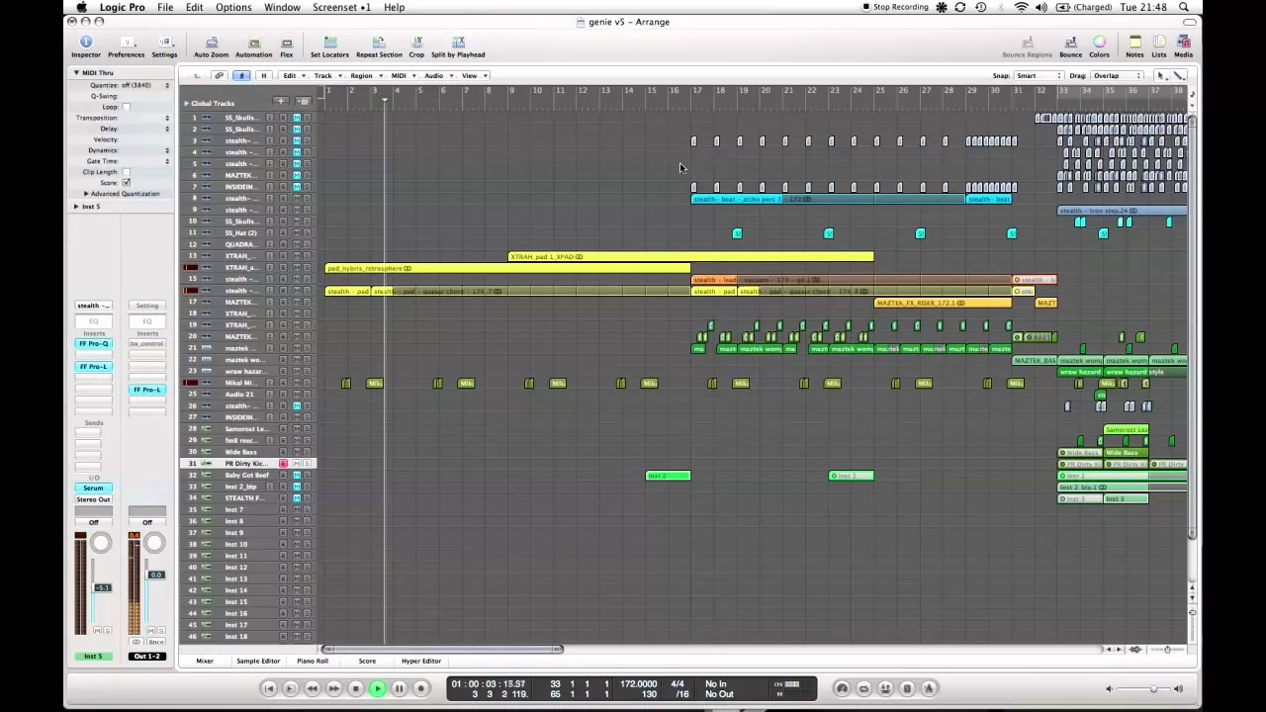Toggle the Link chain button
1266x712 pixels.
pyautogui.click(x=220, y=75)
